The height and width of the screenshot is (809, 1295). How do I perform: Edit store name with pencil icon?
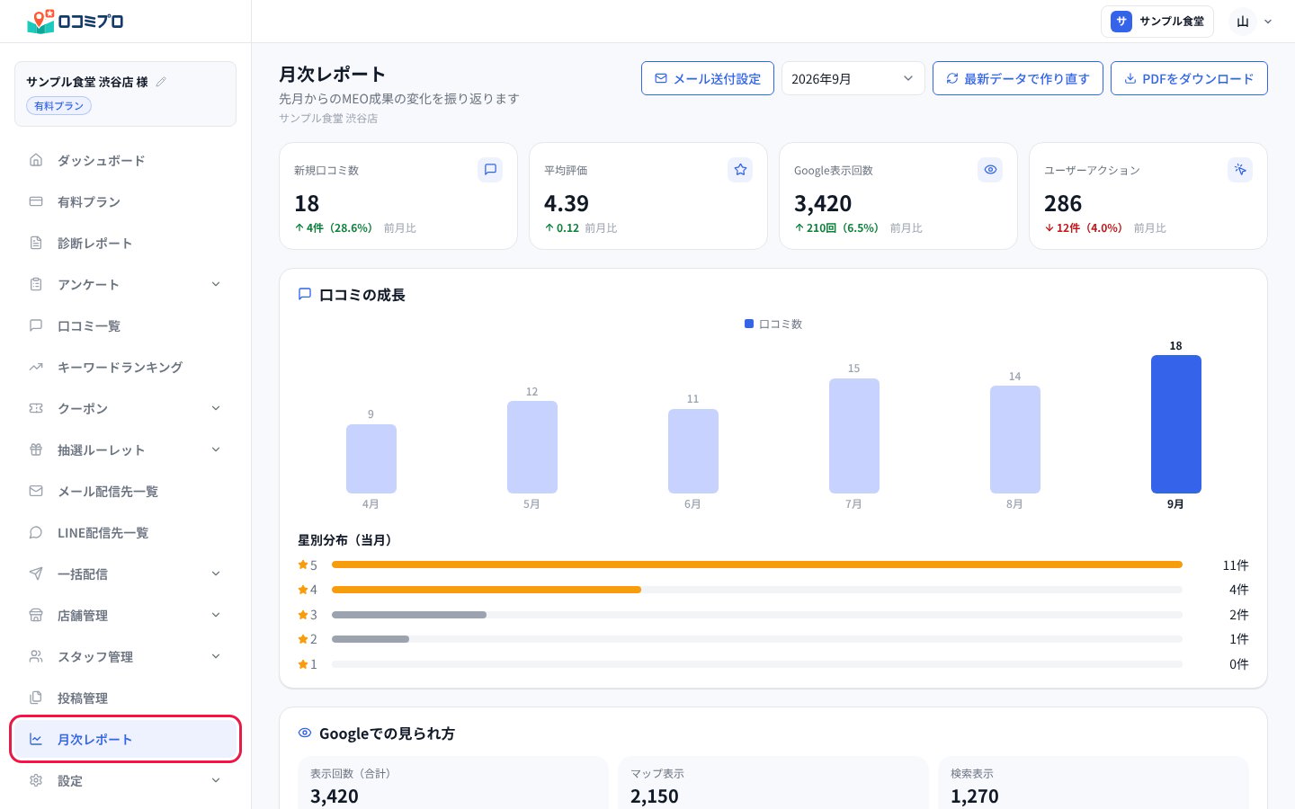click(x=161, y=82)
